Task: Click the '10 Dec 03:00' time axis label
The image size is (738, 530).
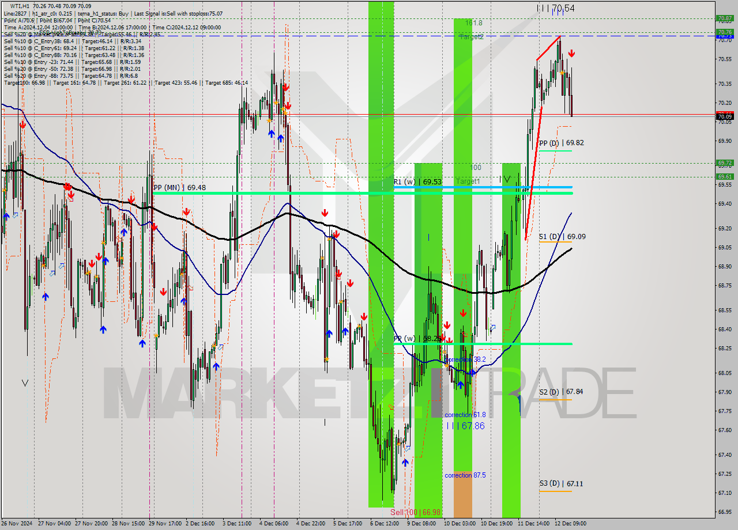Action: coord(460,524)
